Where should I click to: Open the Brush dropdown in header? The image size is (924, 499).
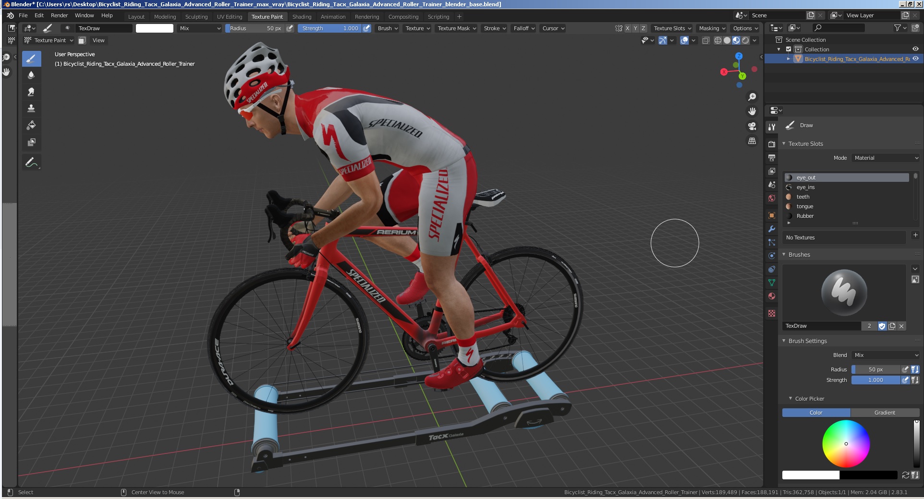(x=388, y=28)
